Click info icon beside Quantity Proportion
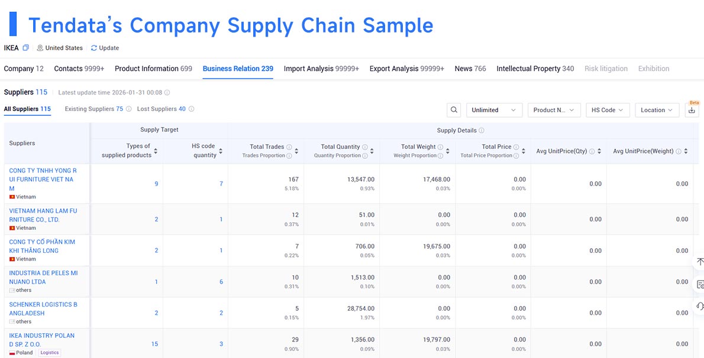Viewport: 704px width, 358px height. [x=365, y=156]
